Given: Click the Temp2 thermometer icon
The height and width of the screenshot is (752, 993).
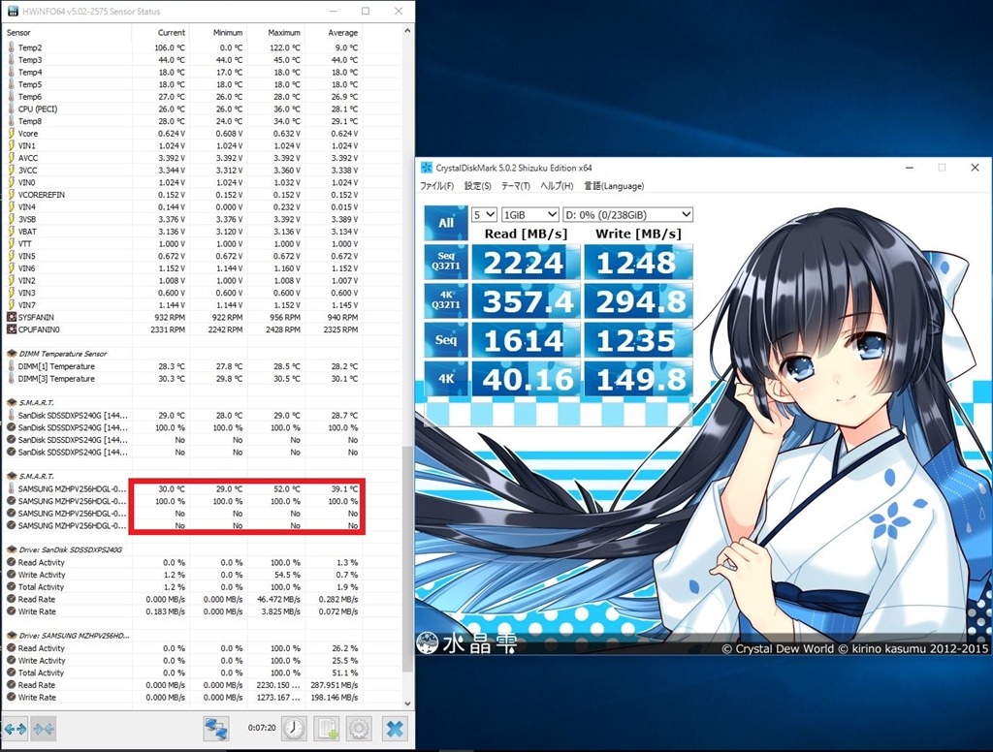Looking at the screenshot, I should (x=11, y=47).
